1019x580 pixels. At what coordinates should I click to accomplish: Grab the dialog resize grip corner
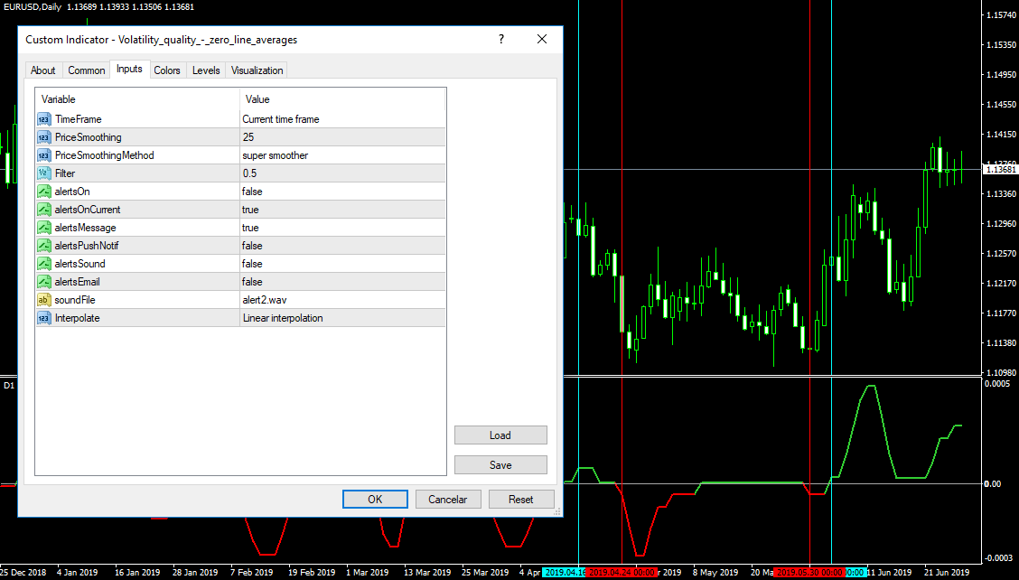(x=557, y=511)
